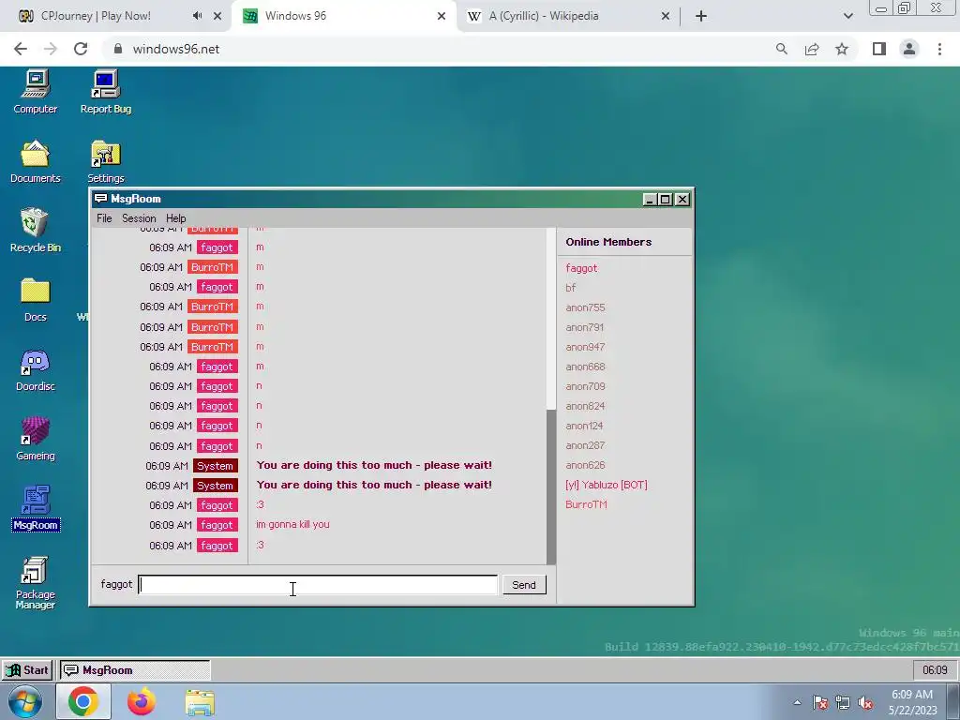Show hidden system tray icons

pyautogui.click(x=797, y=702)
